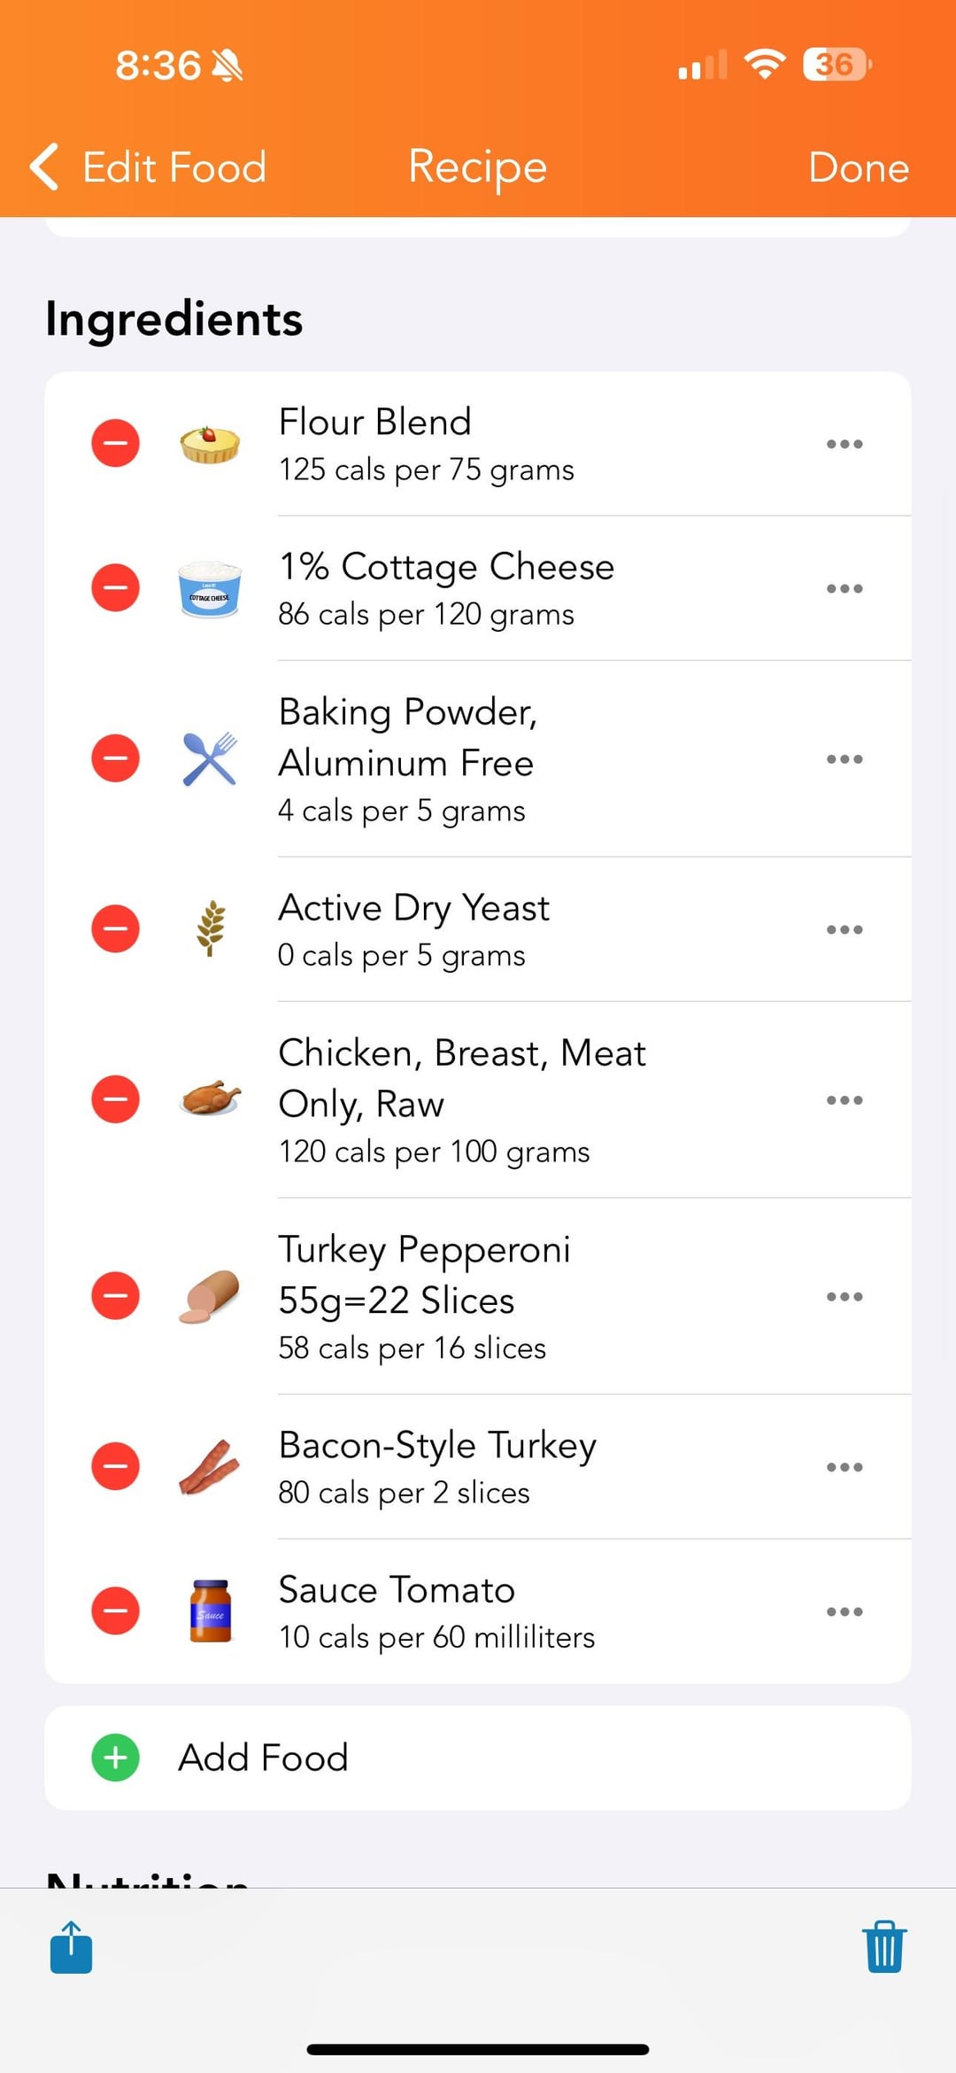Remove Active Dry Yeast with red minus
The image size is (956, 2073).
pos(116,929)
